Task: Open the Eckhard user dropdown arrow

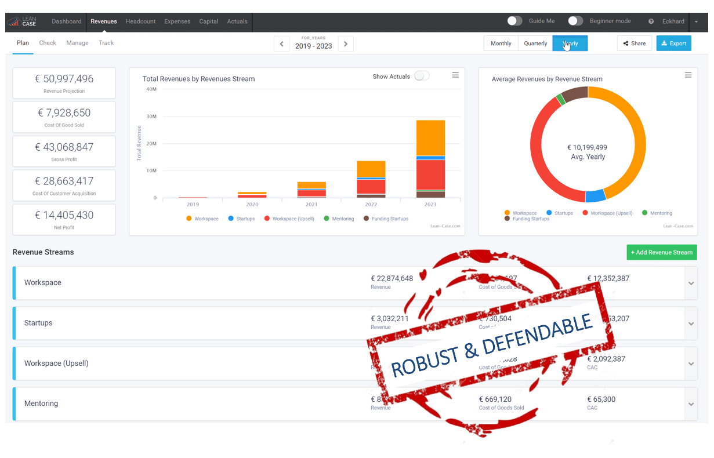Action: click(696, 21)
